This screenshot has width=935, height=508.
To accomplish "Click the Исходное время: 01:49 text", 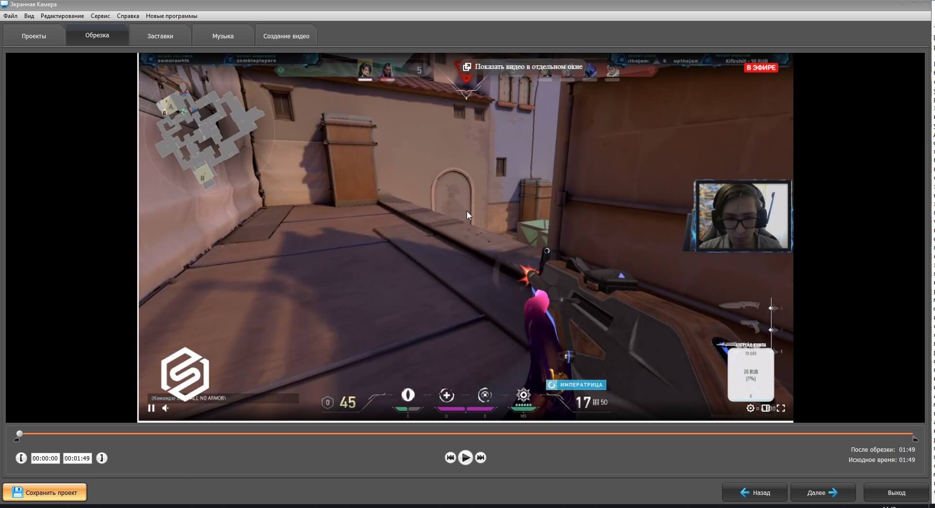I will (x=882, y=460).
